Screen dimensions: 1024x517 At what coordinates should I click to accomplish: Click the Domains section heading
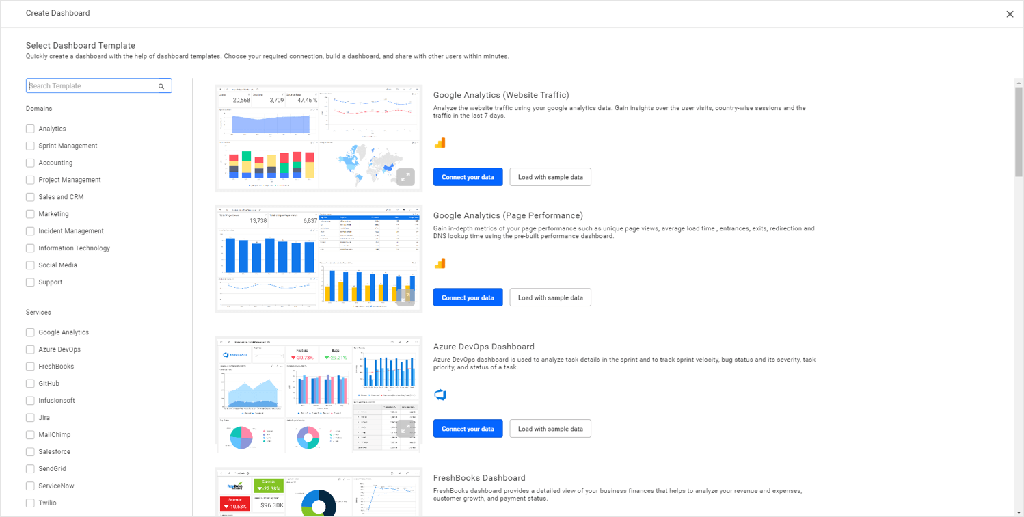(39, 109)
